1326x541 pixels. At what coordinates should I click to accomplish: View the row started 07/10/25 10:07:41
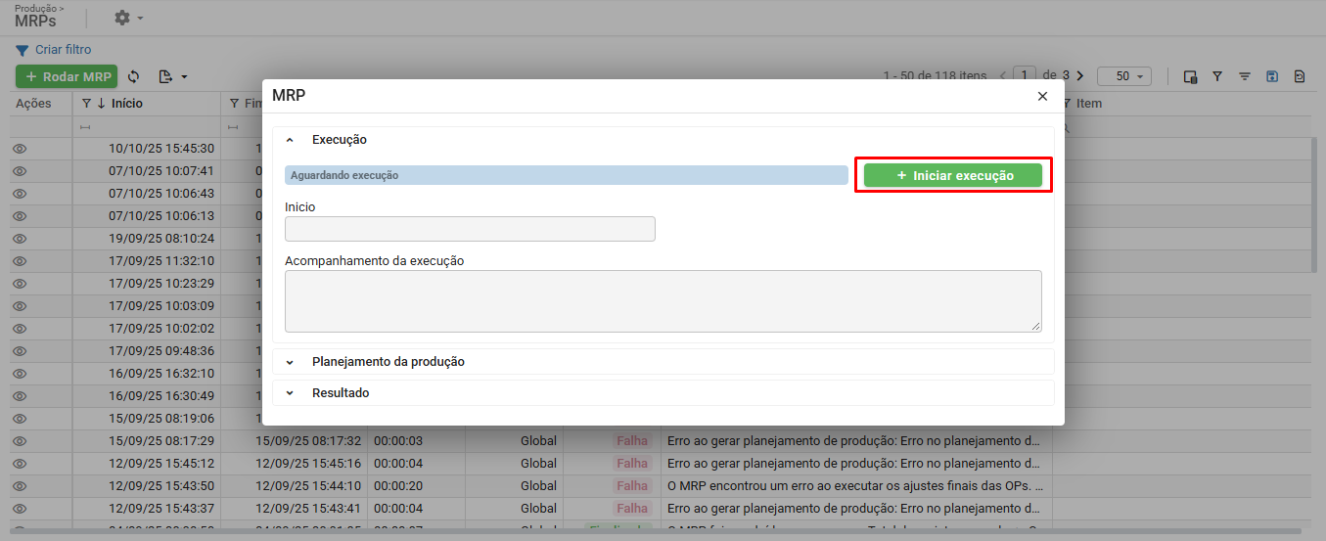[20, 171]
